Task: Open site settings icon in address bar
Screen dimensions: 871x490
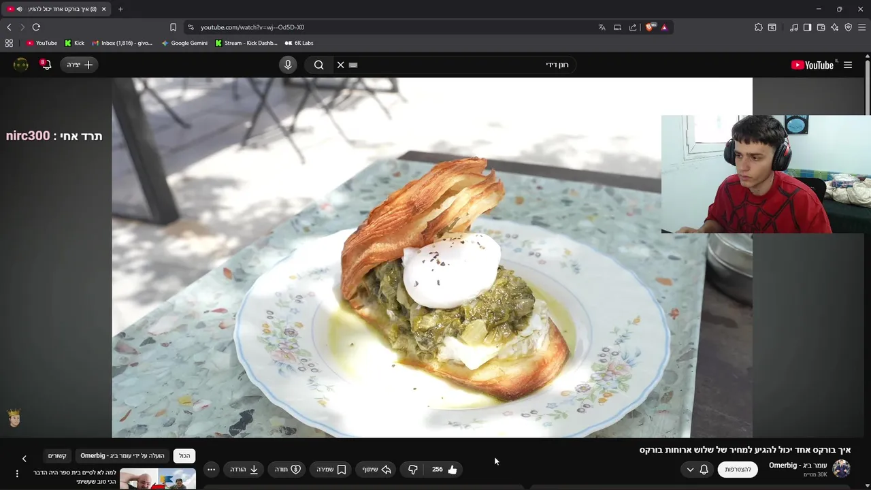Action: [x=191, y=27]
